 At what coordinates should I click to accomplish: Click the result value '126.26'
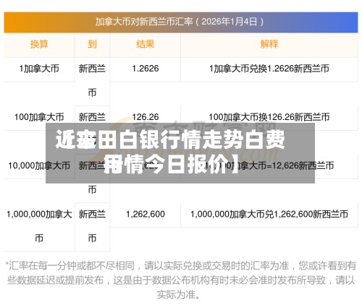click(146, 118)
